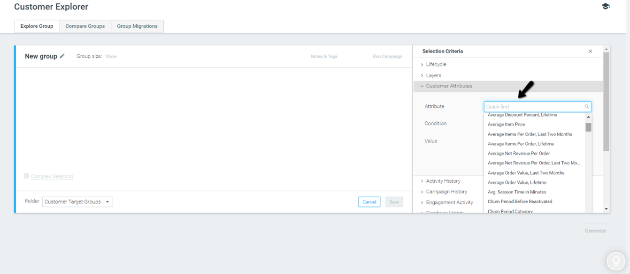This screenshot has height=274, width=630.
Task: Click the New group title text
Action: [41, 56]
